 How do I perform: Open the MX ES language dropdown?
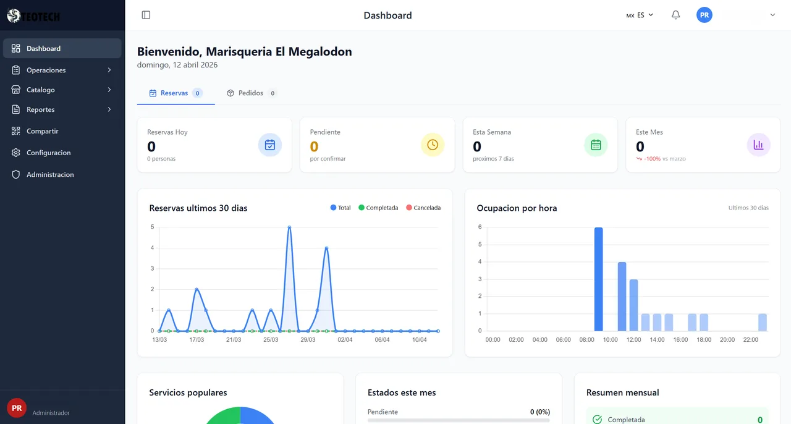(x=639, y=14)
